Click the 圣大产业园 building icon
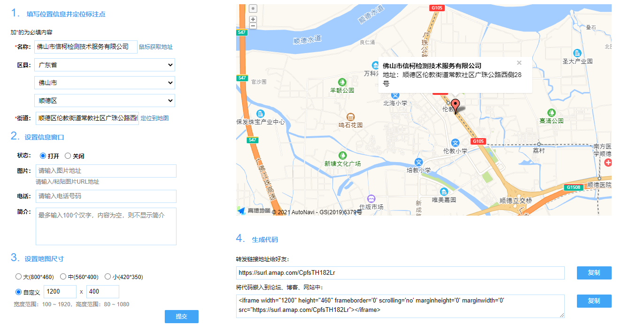 [x=577, y=53]
